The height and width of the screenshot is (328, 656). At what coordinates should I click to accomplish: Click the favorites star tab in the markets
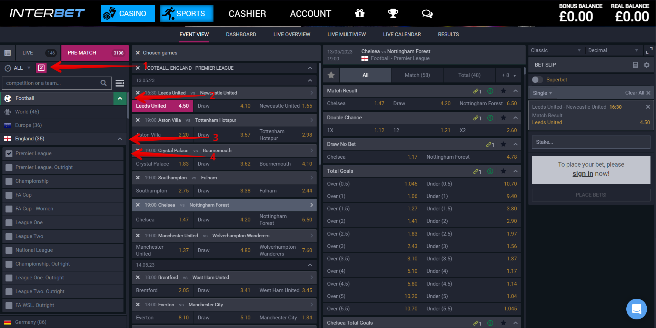331,75
